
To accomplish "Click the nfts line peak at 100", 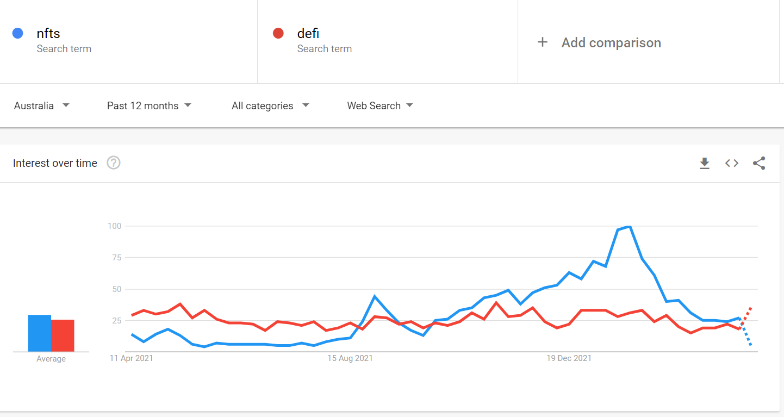I will [x=629, y=226].
